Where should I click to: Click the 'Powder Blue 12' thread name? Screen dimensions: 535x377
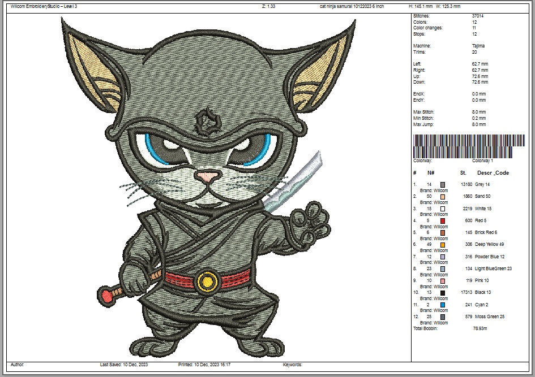[x=490, y=257]
